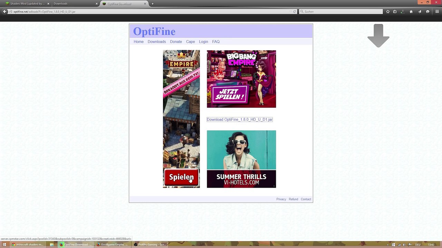Click the search magnifier icon in search box
The width and height of the screenshot is (442, 248).
(302, 11)
